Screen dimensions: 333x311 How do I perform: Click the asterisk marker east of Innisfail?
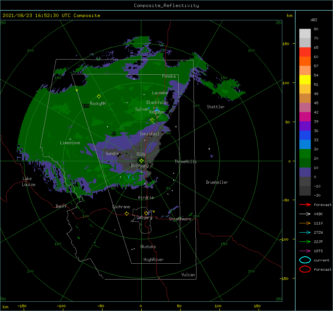click(176, 127)
